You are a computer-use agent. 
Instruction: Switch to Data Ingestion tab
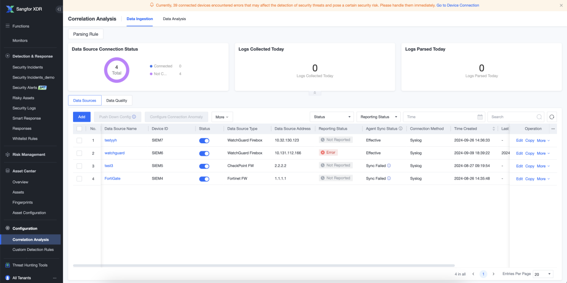coord(139,19)
